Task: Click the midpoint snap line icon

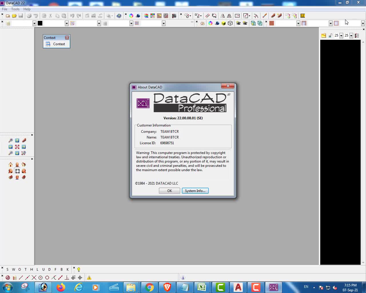Action: [27, 278]
